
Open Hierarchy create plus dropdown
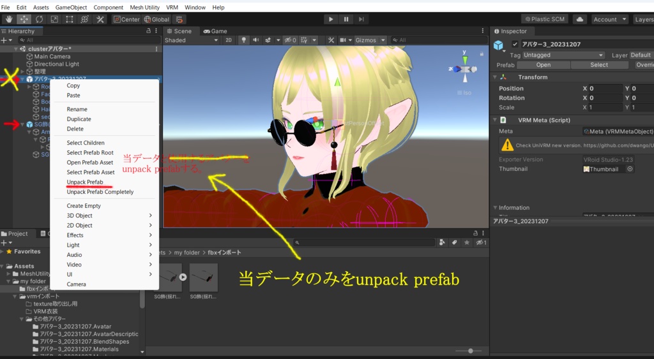pos(6,40)
